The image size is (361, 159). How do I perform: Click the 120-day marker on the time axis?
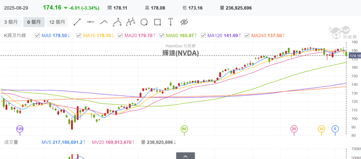click(20, 129)
